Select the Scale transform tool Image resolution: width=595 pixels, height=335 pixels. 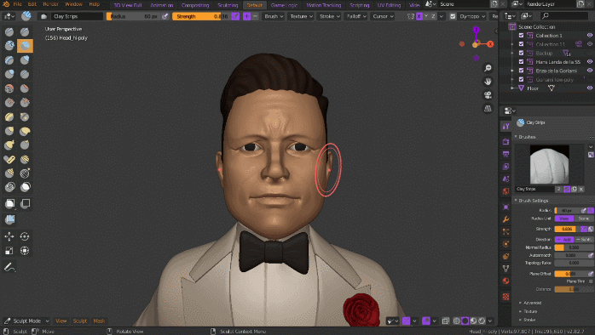[9, 251]
